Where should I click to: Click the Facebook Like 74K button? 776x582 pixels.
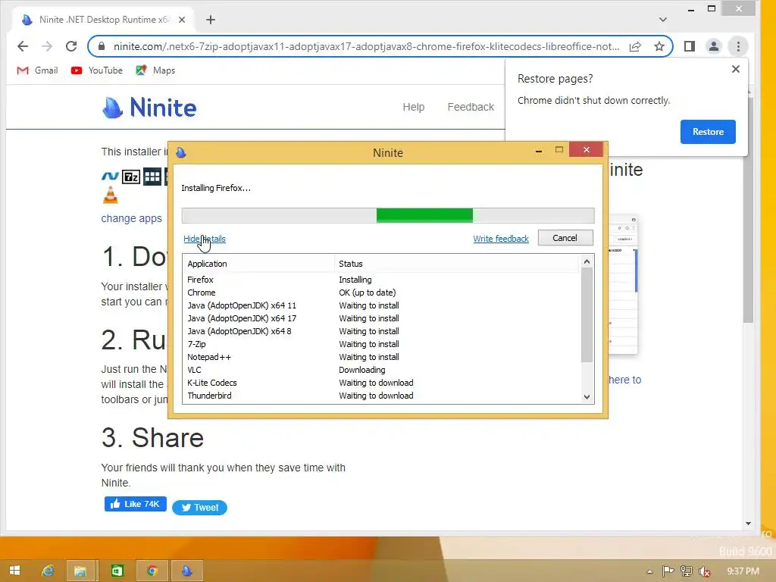coord(135,504)
